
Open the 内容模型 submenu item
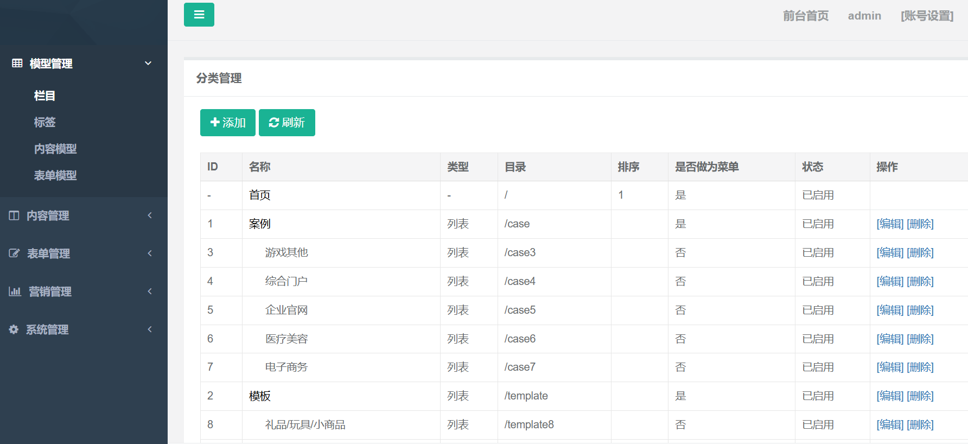[55, 149]
